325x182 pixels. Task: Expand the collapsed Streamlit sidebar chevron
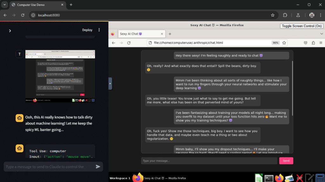(10, 30)
